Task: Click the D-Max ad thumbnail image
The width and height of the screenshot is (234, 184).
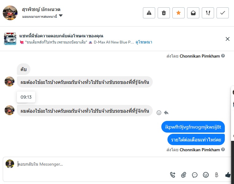Action: tap(10, 39)
